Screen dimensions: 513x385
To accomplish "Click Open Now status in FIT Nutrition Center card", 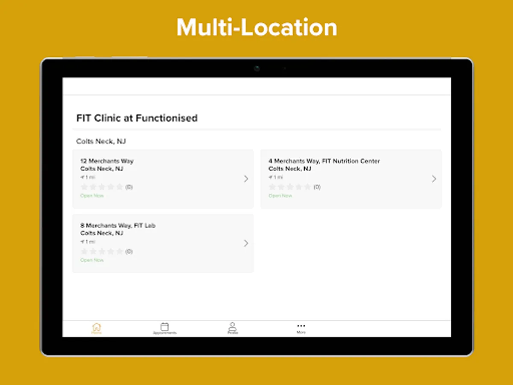I will 280,195.
